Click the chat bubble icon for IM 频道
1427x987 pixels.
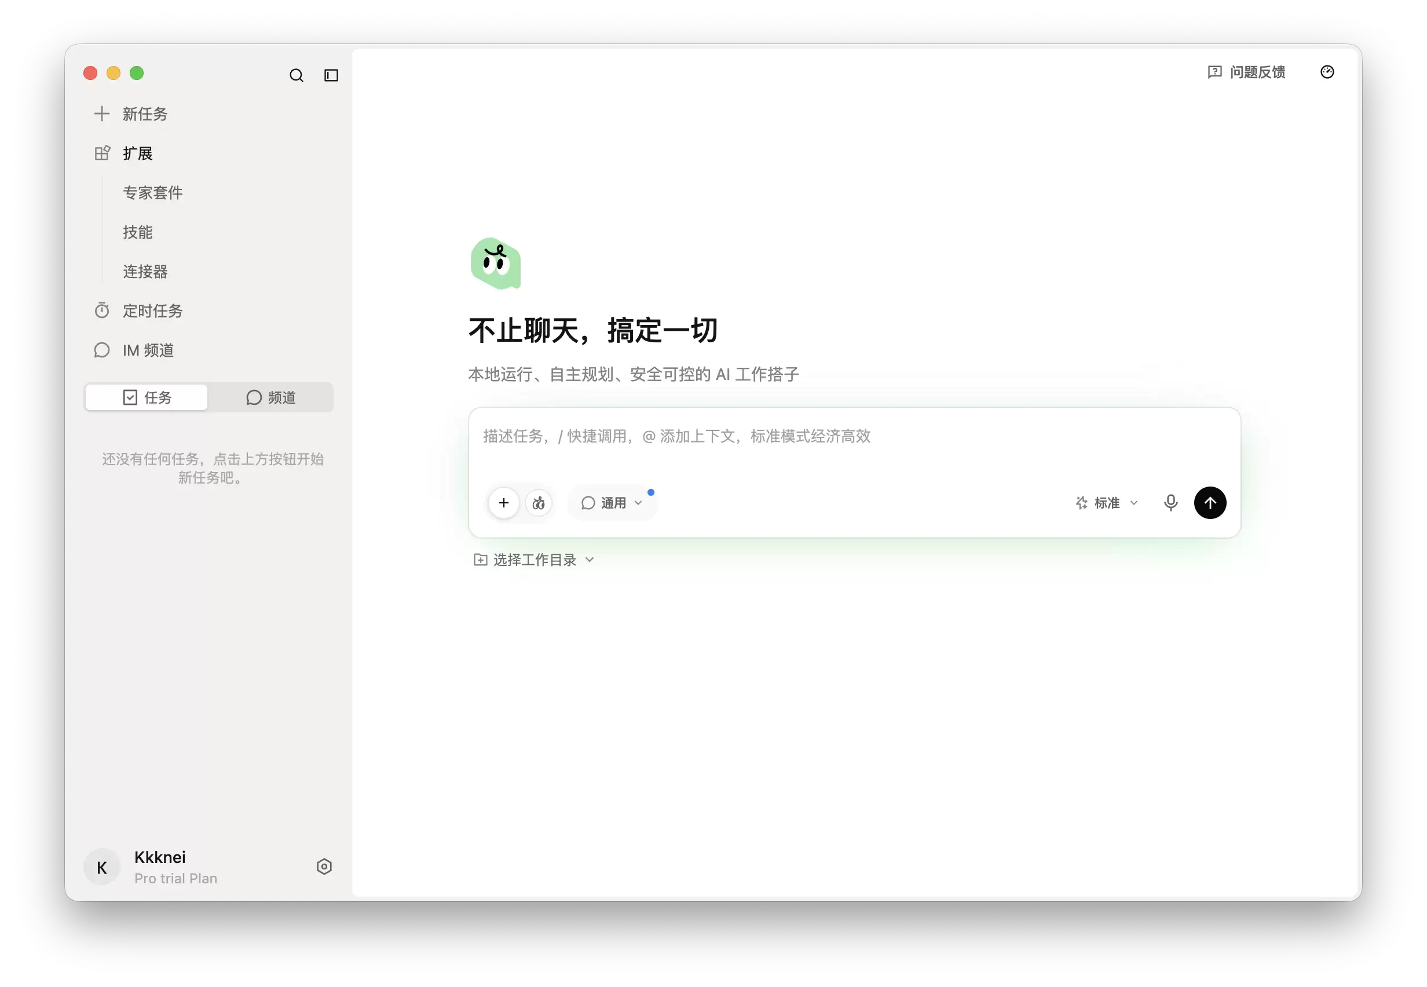click(101, 350)
